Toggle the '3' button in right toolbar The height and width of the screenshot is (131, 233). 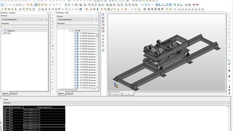(229, 93)
